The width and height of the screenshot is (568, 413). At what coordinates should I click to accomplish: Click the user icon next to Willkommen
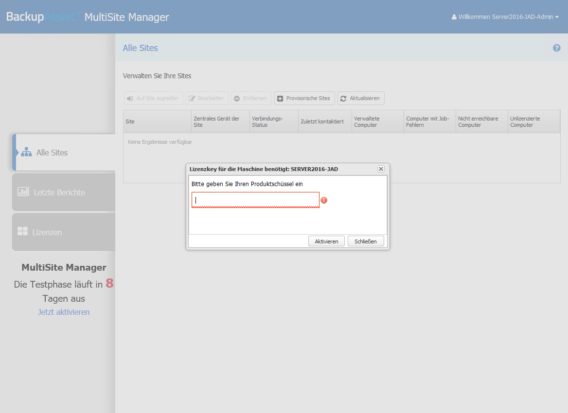click(x=454, y=17)
